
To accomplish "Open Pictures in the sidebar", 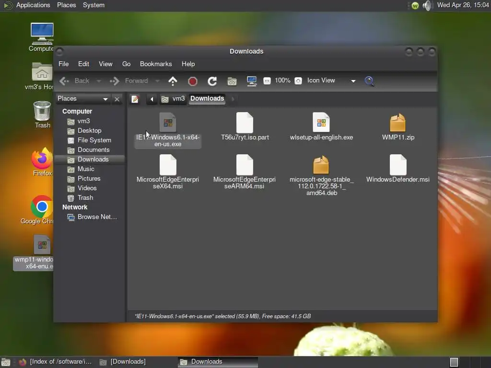I will pyautogui.click(x=89, y=179).
